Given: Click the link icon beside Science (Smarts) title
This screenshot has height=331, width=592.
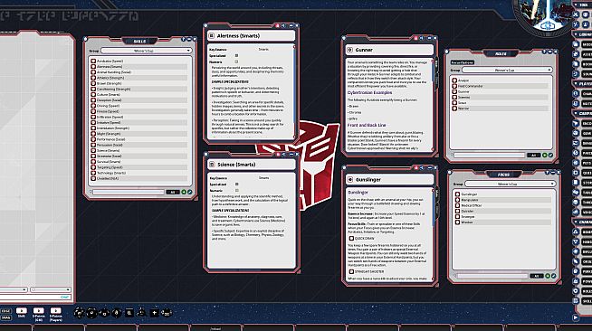Looking at the screenshot, I should [x=212, y=165].
